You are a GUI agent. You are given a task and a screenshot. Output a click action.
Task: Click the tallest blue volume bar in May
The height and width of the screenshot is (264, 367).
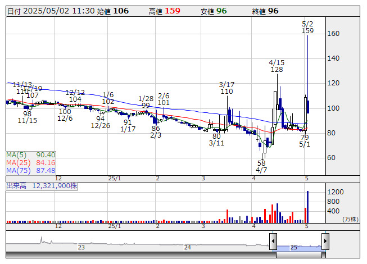(307, 206)
